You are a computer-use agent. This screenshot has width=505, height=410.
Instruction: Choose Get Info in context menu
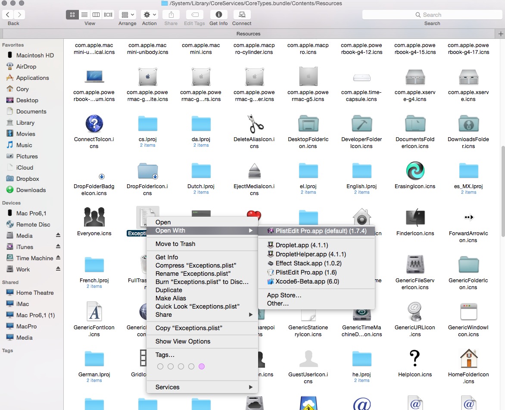pos(202,257)
